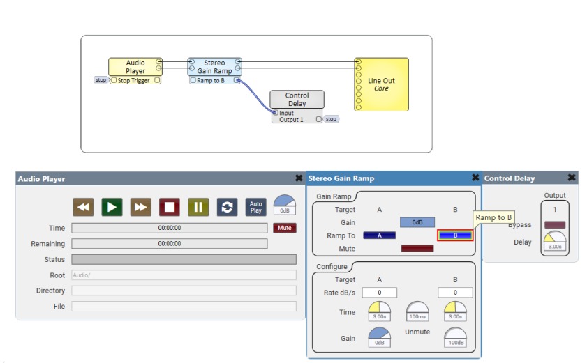This screenshot has height=363, width=587.
Task: Pause audio with the pause button
Action: 198,207
